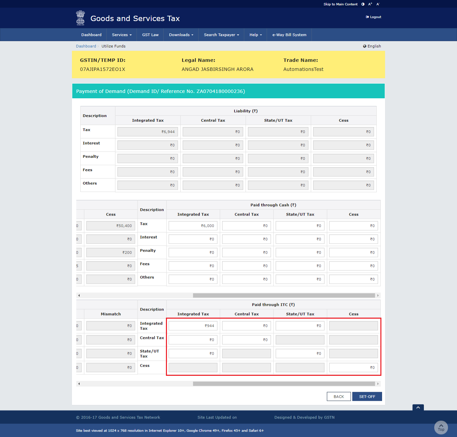457x437 pixels.
Task: Click the round Top button in footer
Action: [x=441, y=428]
